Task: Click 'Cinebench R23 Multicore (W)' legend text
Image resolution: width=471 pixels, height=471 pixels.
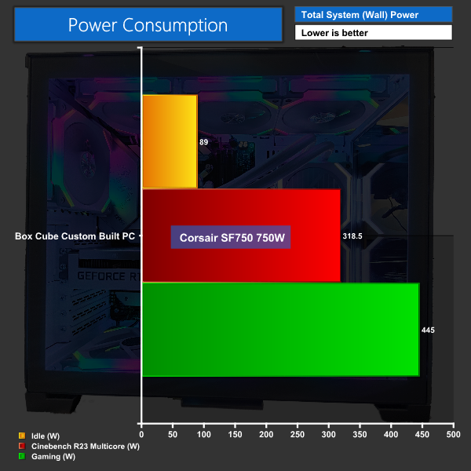Action: coord(86,447)
